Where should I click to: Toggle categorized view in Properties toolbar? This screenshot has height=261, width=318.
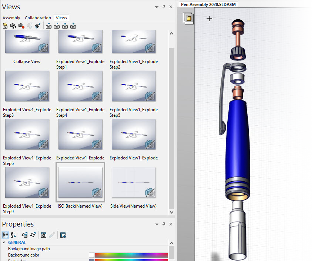[x=5, y=235]
